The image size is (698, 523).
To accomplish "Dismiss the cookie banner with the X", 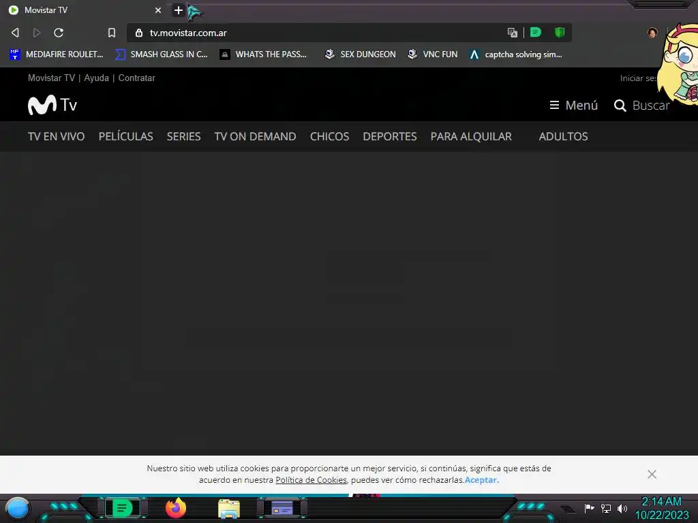I will 652,475.
